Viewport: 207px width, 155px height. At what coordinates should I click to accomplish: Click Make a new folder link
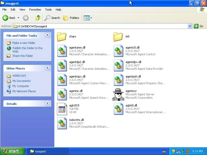24,43
